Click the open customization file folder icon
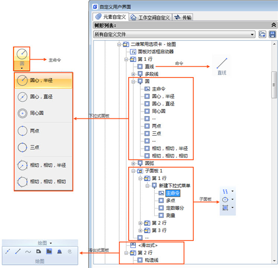Screen dimensions: 278x268 tap(262, 34)
